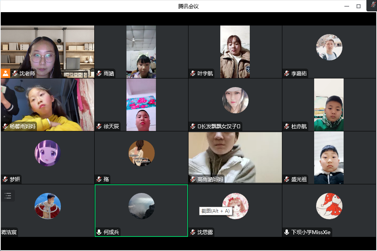Click muted mic icon next to 叶宇航

click(193, 73)
